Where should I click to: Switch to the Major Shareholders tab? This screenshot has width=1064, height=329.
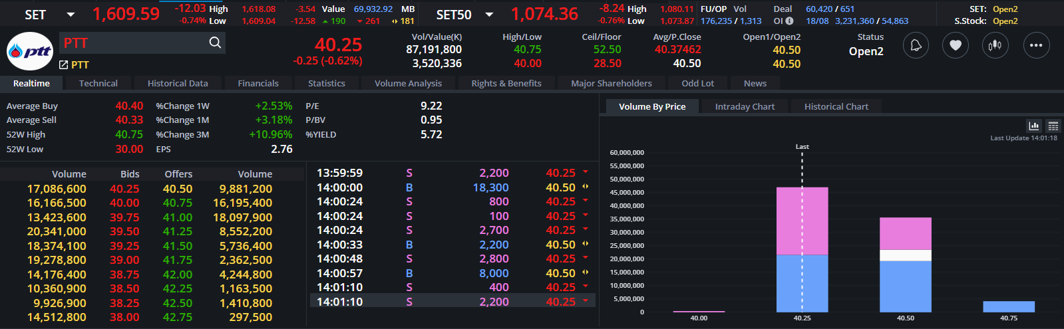coord(612,83)
